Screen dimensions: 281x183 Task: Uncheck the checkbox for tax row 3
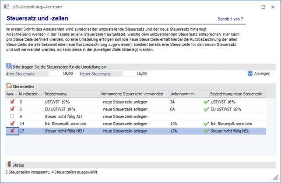(11, 101)
